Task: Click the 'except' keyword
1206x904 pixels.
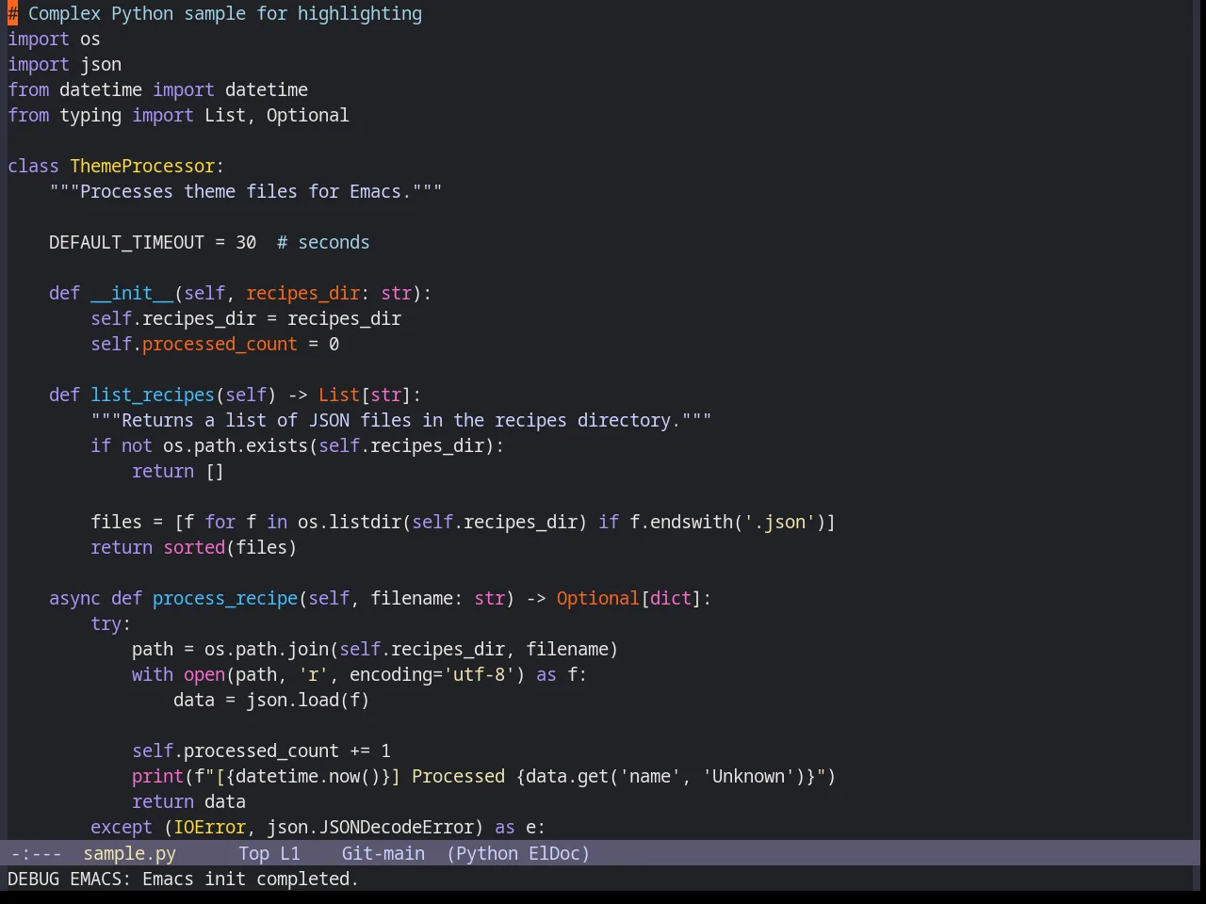Action: click(122, 827)
